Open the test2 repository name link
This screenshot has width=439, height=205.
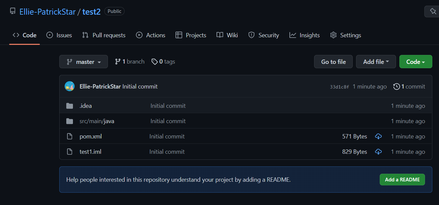click(x=91, y=12)
